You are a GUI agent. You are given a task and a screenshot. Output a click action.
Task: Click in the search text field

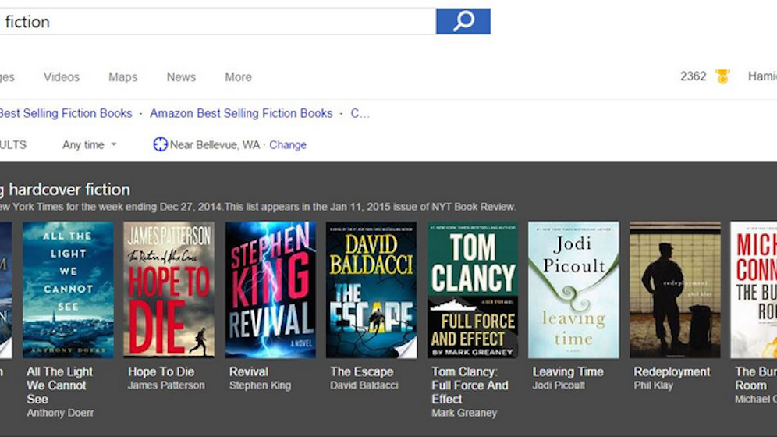point(218,21)
